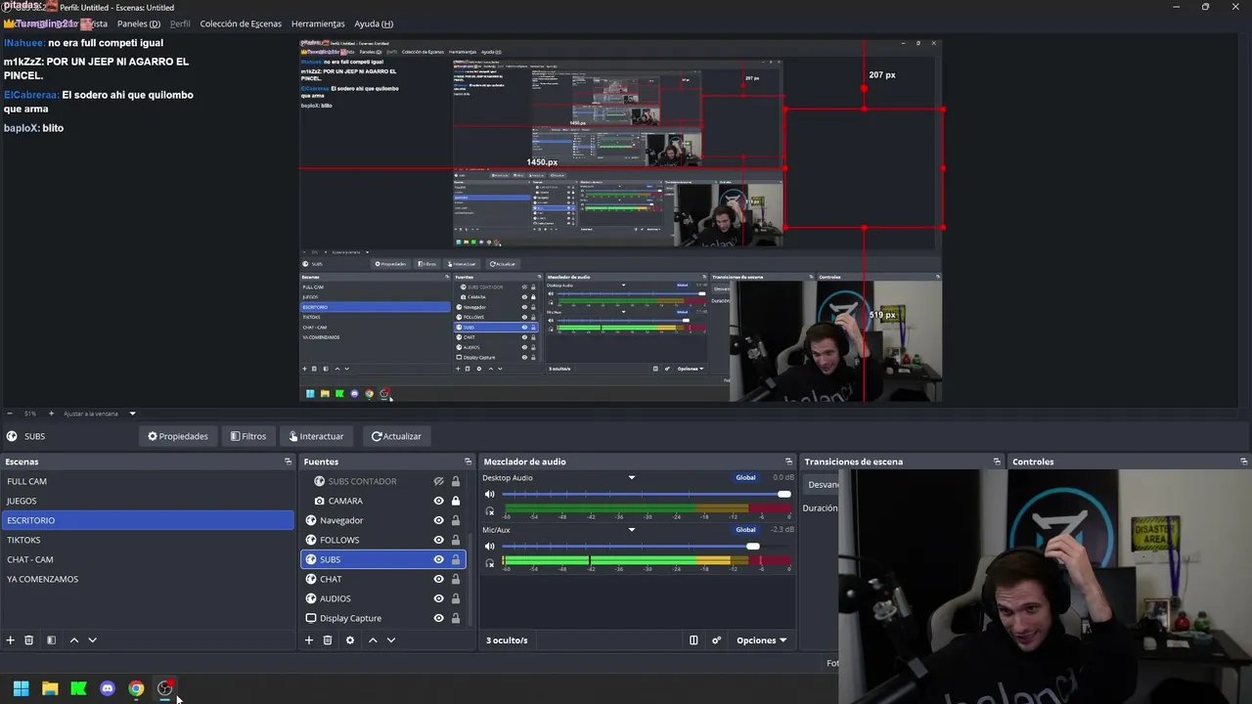Hide the FOLLOWS source
Viewport: 1252px width, 704px height.
(x=439, y=540)
